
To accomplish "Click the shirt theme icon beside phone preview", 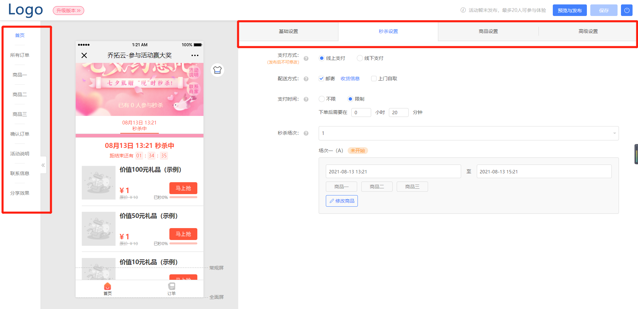I will 217,70.
